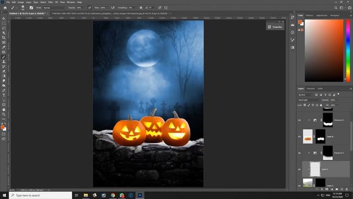
Task: Lock position of layer icon
Action: (x=313, y=105)
